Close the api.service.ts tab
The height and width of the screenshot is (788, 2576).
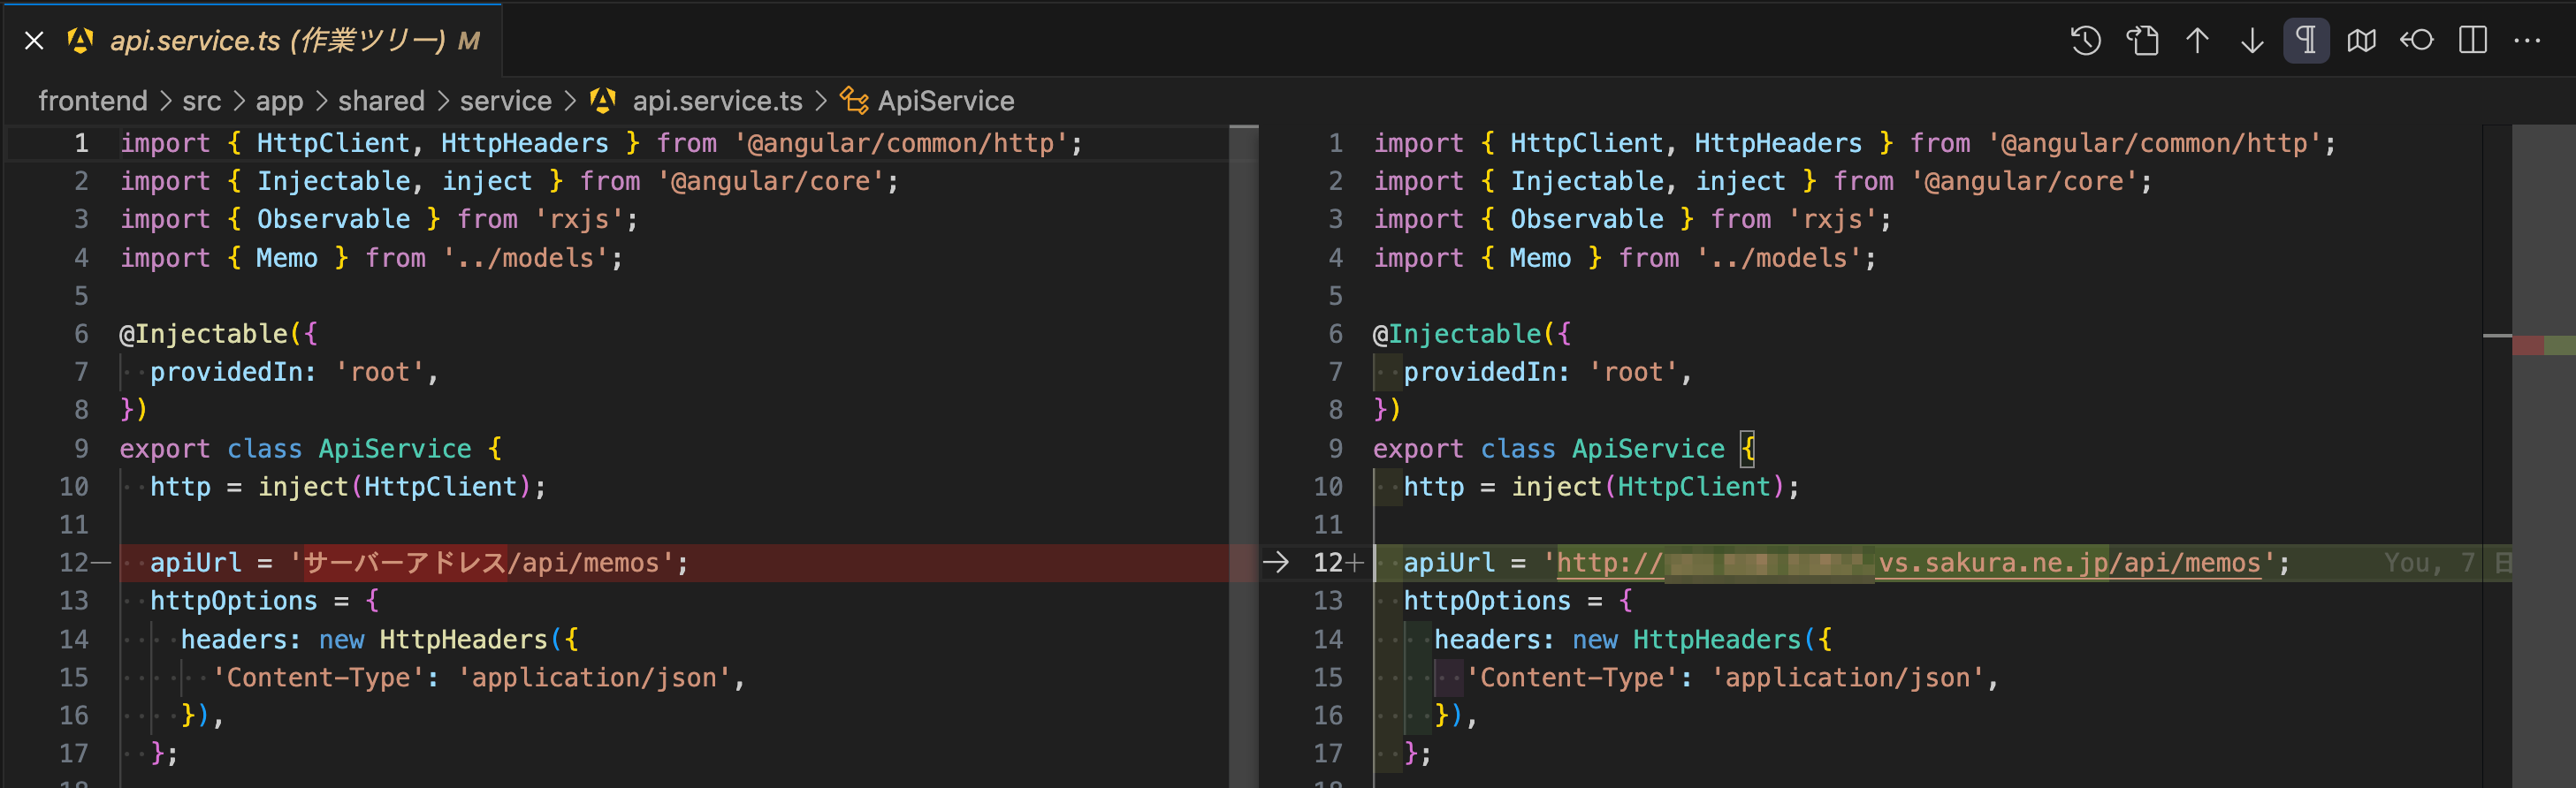coord(34,41)
